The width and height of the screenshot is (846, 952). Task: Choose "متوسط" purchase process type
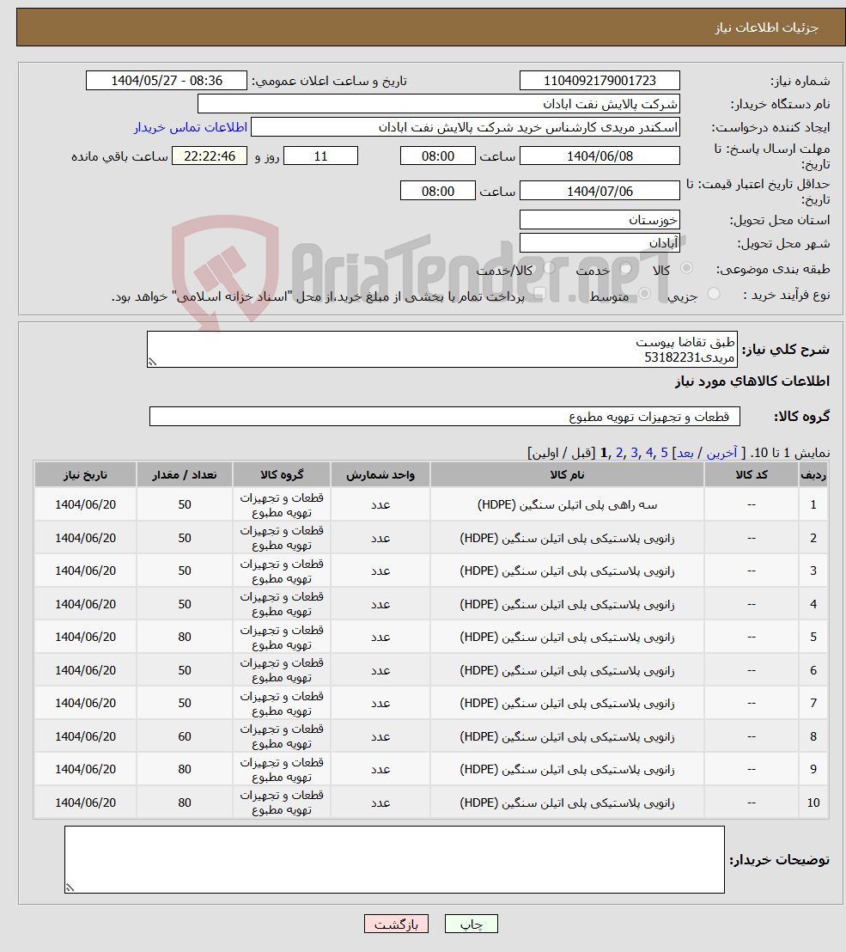pyautogui.click(x=643, y=293)
